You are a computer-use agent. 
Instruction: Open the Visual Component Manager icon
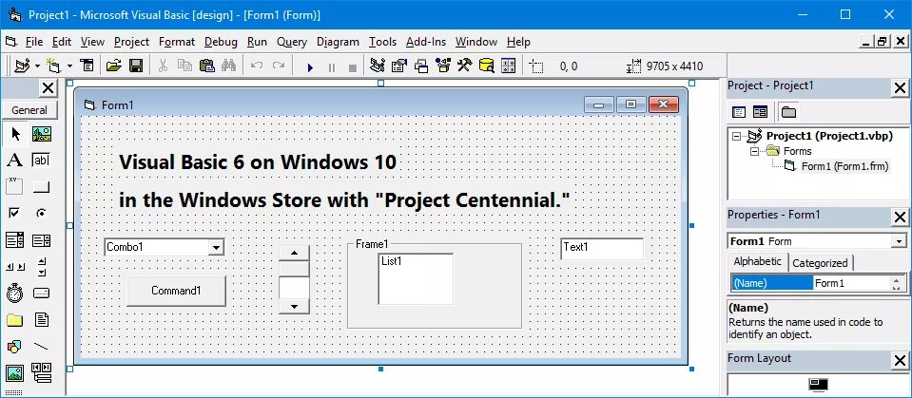[x=509, y=66]
